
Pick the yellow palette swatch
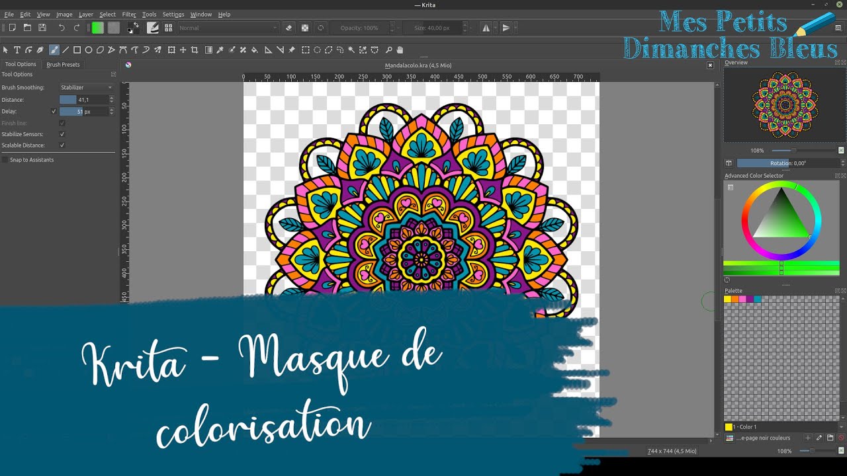(x=727, y=299)
